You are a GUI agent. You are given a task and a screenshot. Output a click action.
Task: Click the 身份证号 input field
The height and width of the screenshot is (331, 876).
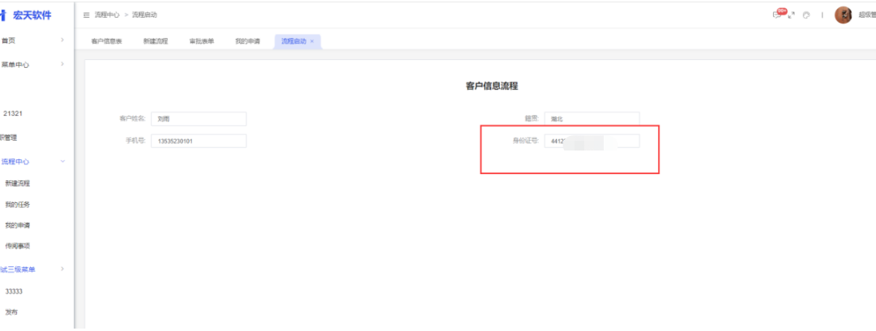point(592,141)
